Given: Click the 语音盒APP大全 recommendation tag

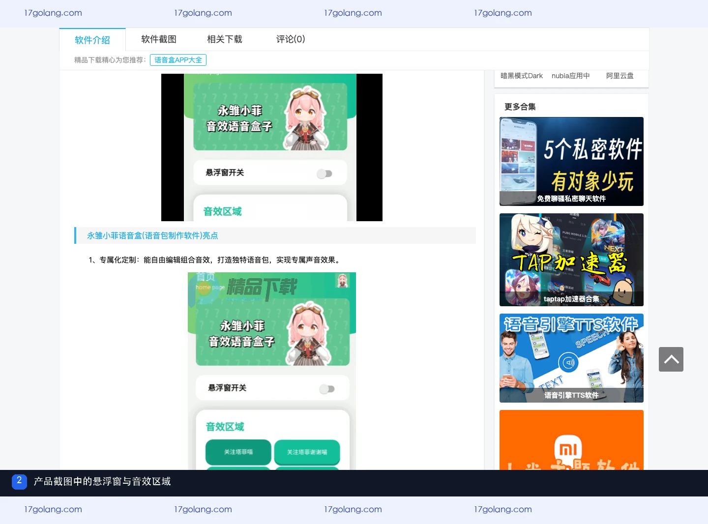Looking at the screenshot, I should tap(178, 60).
